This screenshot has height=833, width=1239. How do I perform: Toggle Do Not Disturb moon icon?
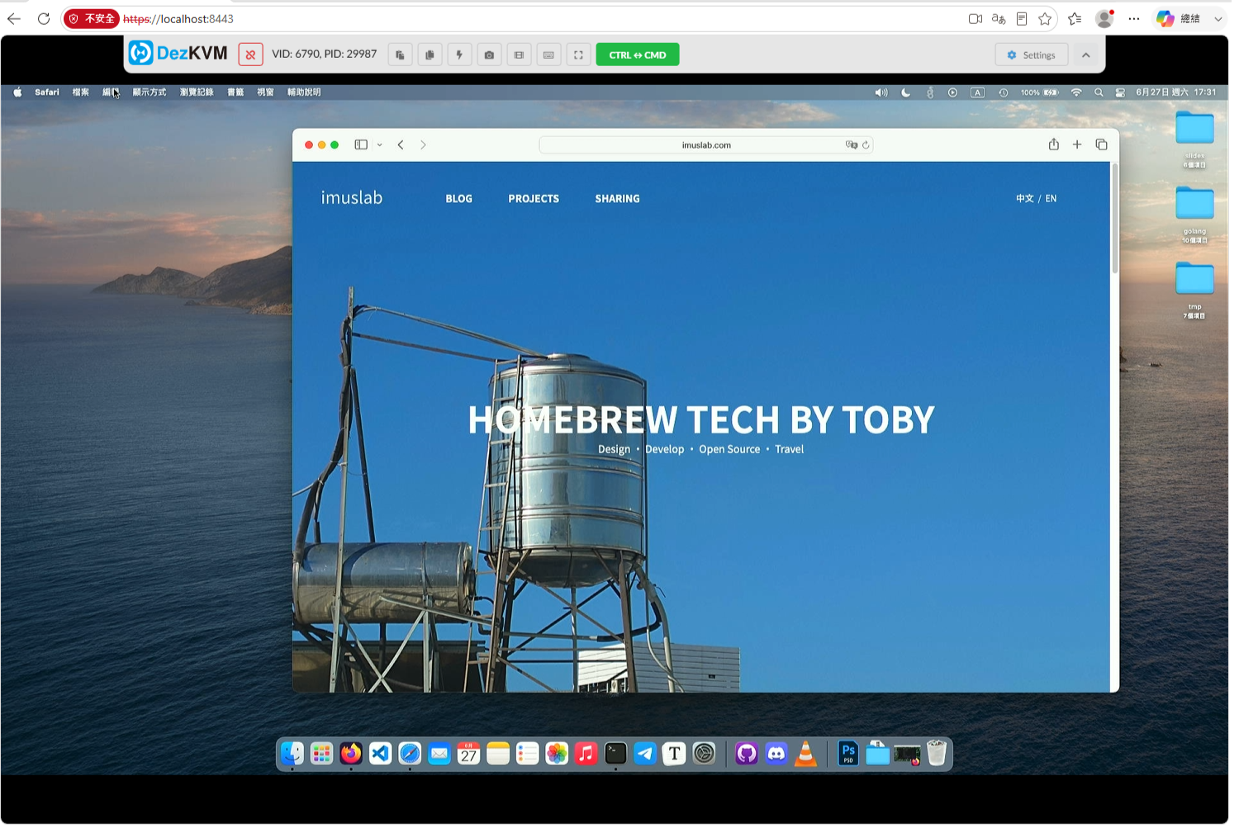coord(906,92)
